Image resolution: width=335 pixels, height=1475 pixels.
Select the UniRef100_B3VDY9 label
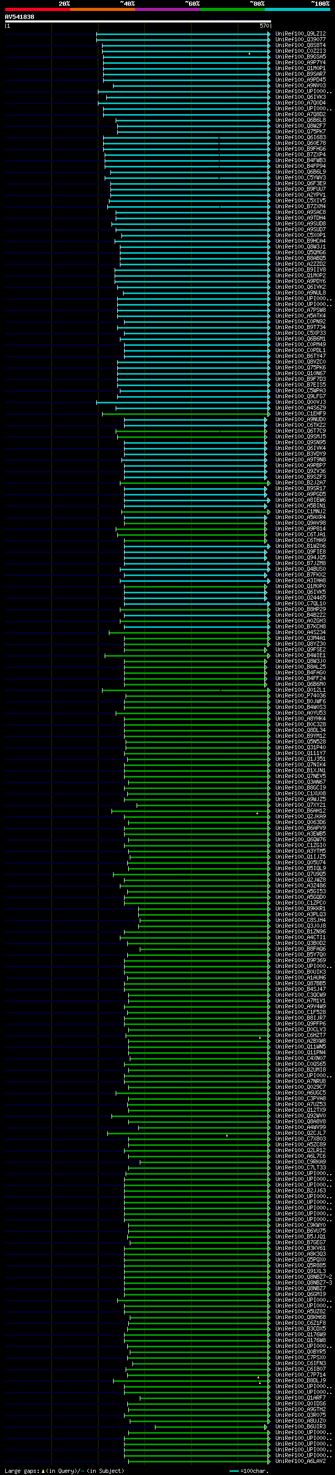coord(300,454)
